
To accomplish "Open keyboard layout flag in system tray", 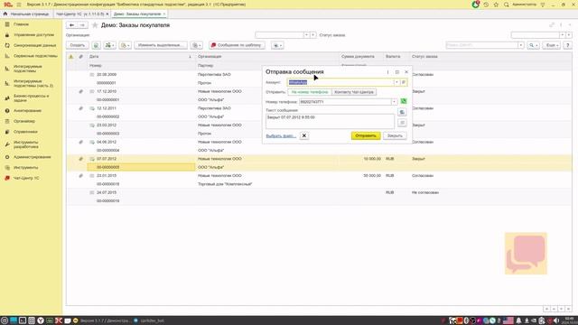I will pyautogui.click(x=508, y=320).
